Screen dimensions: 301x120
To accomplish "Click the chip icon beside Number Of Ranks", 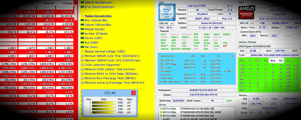I will point(82,34).
